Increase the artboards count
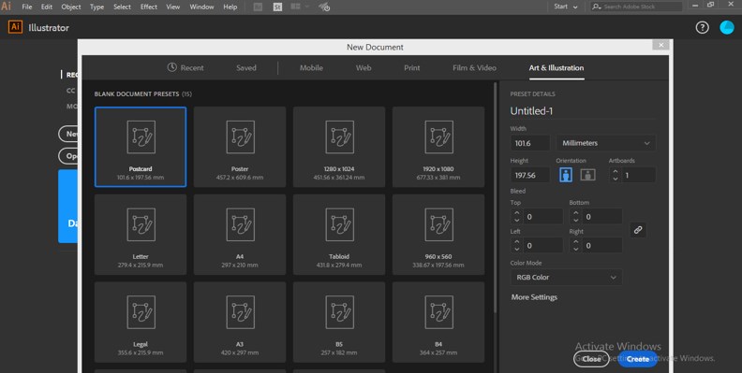742x373 pixels. pos(616,171)
